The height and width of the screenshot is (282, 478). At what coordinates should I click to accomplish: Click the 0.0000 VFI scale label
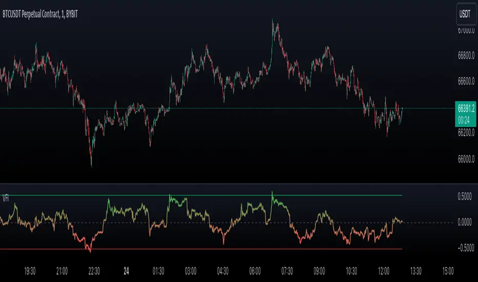coord(467,222)
